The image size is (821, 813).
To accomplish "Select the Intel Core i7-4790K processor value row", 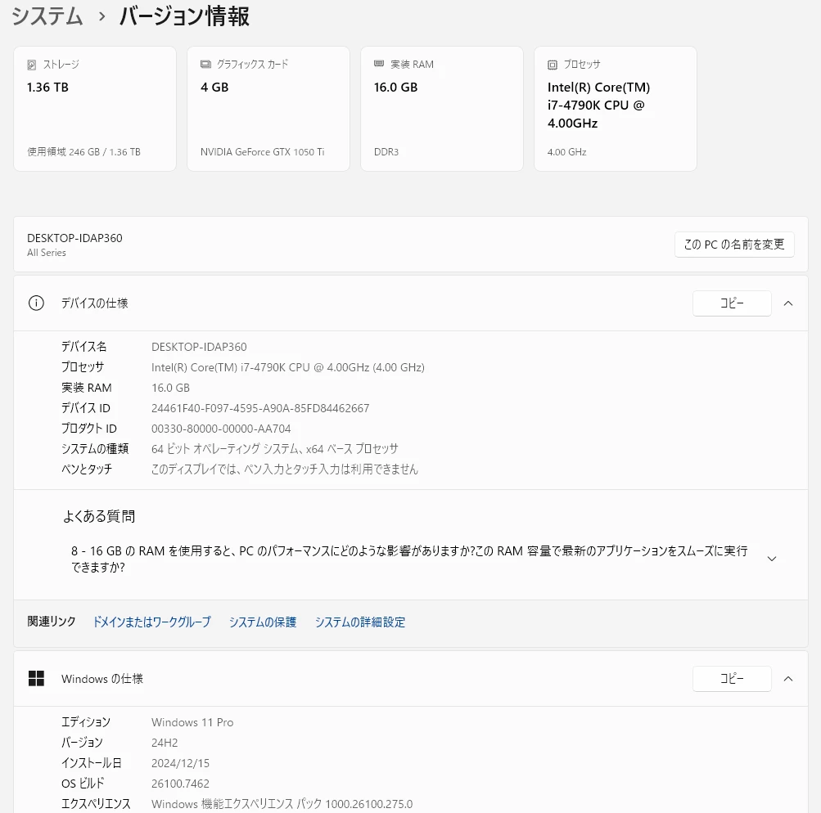I will coord(288,367).
